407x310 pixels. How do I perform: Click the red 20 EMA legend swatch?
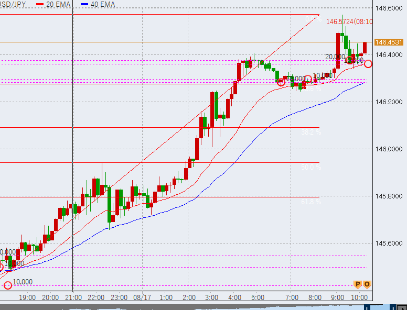point(40,4)
